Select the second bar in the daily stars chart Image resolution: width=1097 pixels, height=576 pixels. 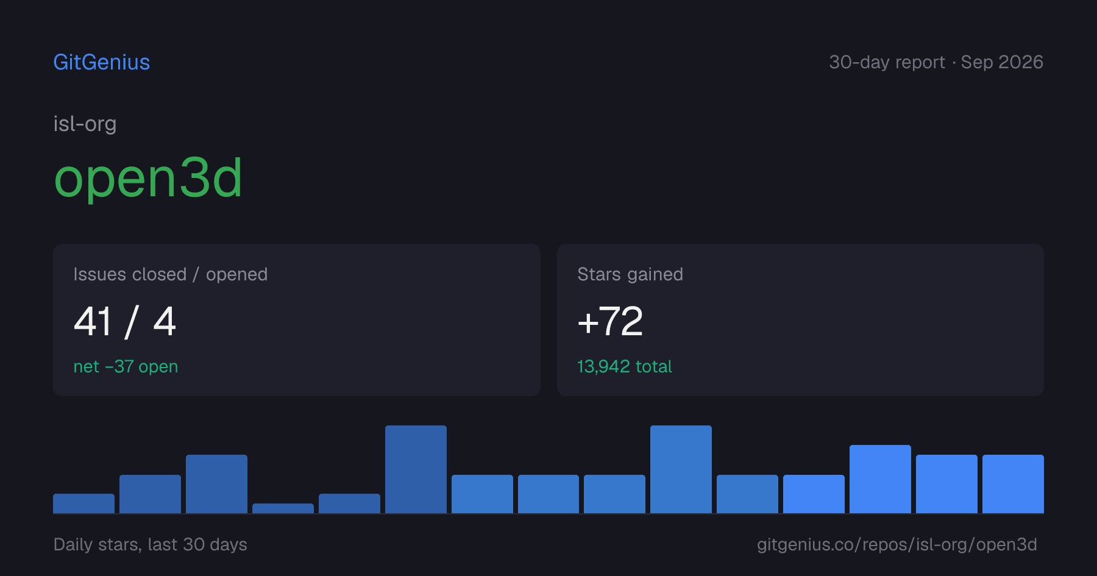150,494
